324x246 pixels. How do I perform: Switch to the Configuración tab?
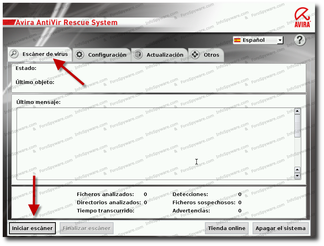101,55
